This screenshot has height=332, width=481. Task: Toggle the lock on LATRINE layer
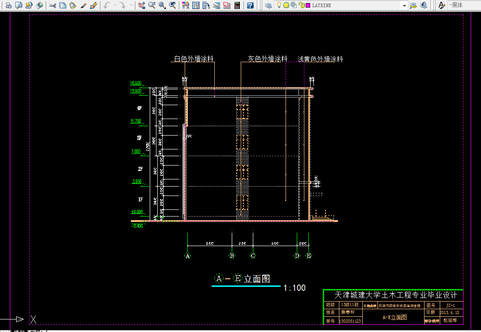pyautogui.click(x=301, y=5)
